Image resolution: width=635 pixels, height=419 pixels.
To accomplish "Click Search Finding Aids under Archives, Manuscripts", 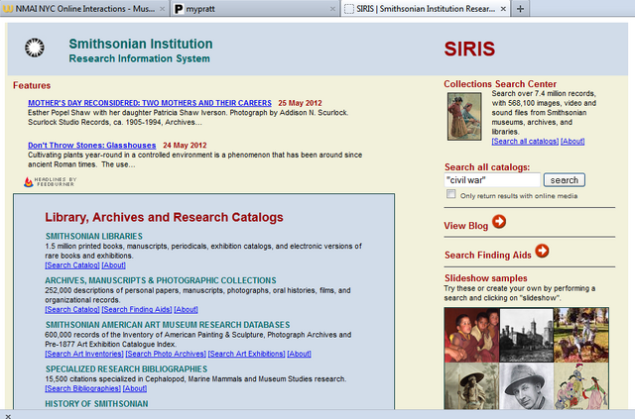I will coord(137,309).
